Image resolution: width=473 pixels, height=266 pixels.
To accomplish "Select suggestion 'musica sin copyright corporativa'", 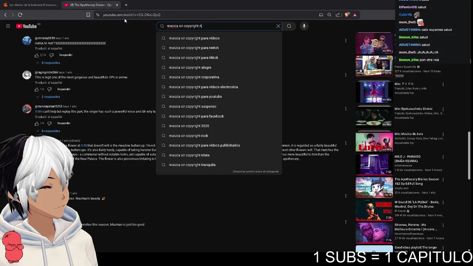I will pos(219,77).
